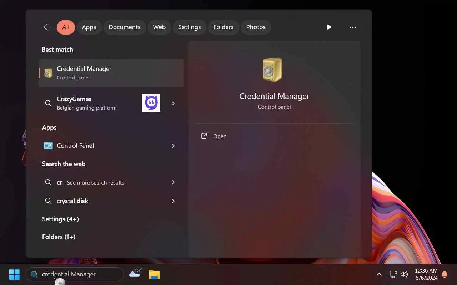This screenshot has height=285, width=457.
Task: Click the Control Panel icon
Action: click(48, 146)
